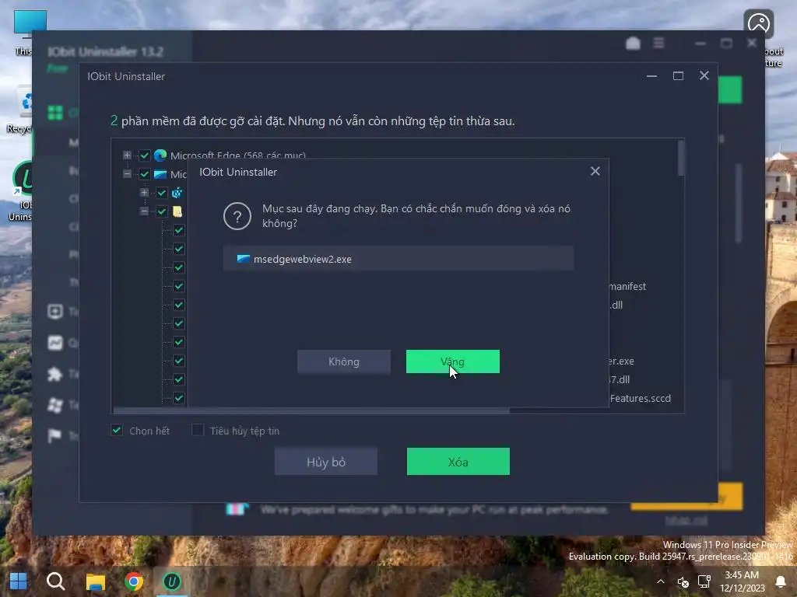The height and width of the screenshot is (597, 797).
Task: Open taskbar Search
Action: click(55, 581)
